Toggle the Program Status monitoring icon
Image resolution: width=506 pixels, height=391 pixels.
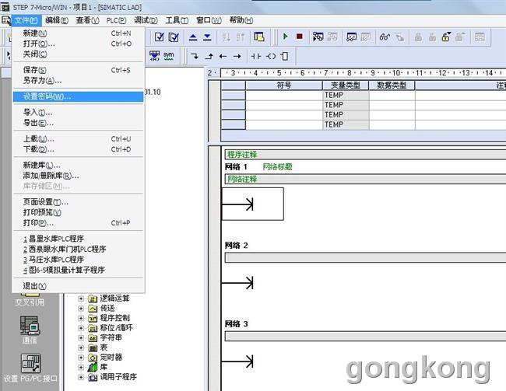point(318,37)
